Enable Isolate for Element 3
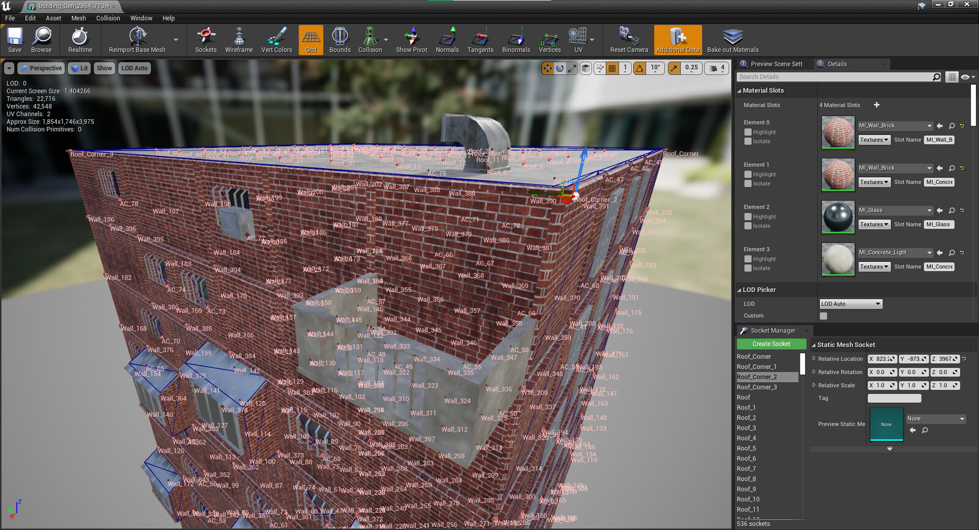Screen dimensions: 979x530 pyautogui.click(x=748, y=268)
